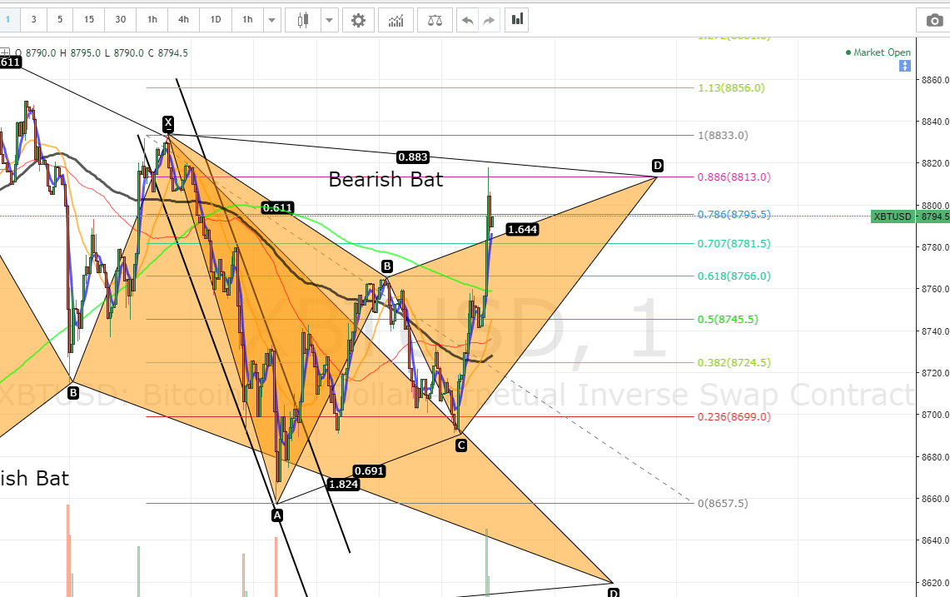Click the 8860.0 price axis label

coord(935,80)
